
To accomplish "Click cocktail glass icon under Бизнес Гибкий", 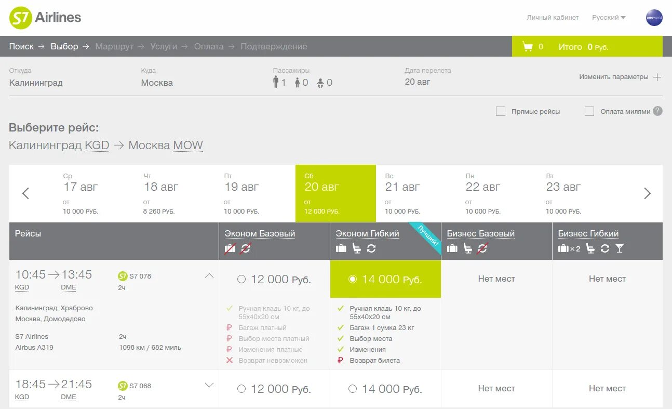I will pyautogui.click(x=620, y=248).
